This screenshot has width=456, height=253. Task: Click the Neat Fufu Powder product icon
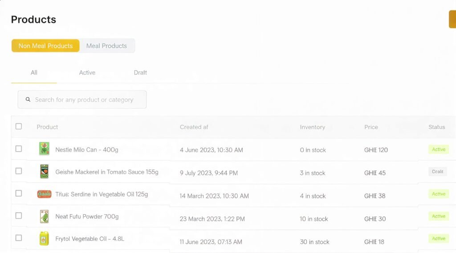(44, 217)
